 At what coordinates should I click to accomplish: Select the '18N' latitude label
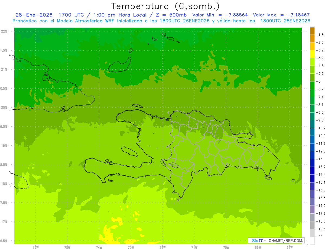5,184
